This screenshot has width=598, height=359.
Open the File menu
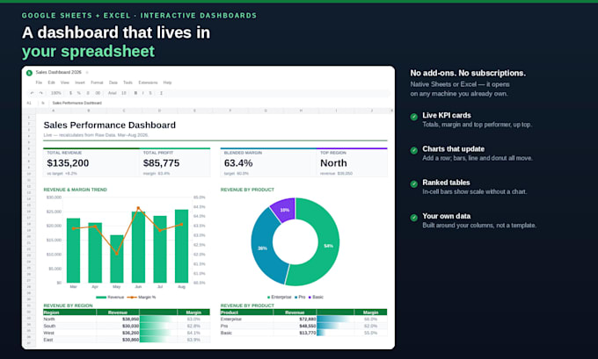(39, 83)
